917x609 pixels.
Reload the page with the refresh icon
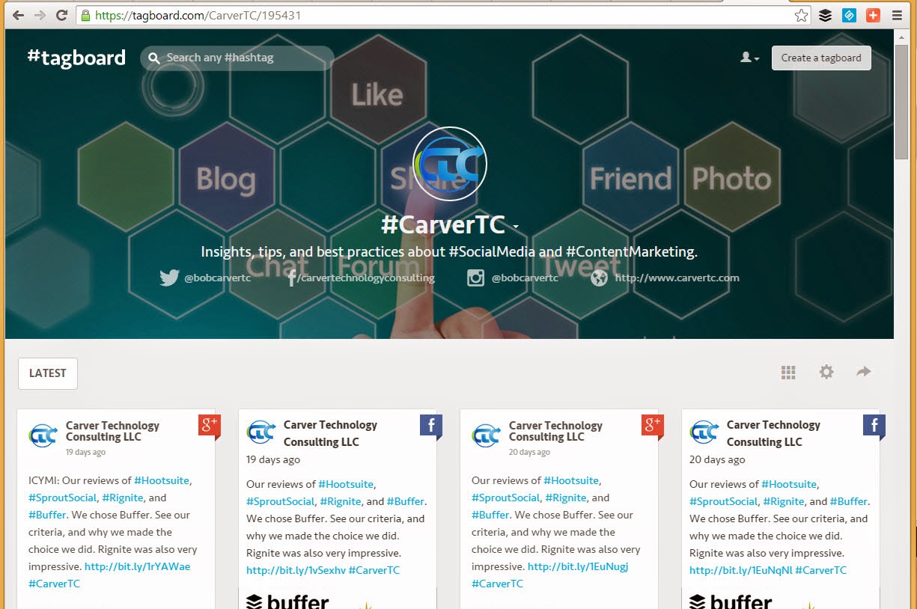click(62, 15)
